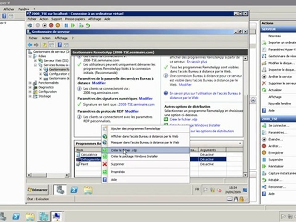Collapse the Rôles tree node
The height and width of the screenshot is (222, 296).
tap(30, 56)
